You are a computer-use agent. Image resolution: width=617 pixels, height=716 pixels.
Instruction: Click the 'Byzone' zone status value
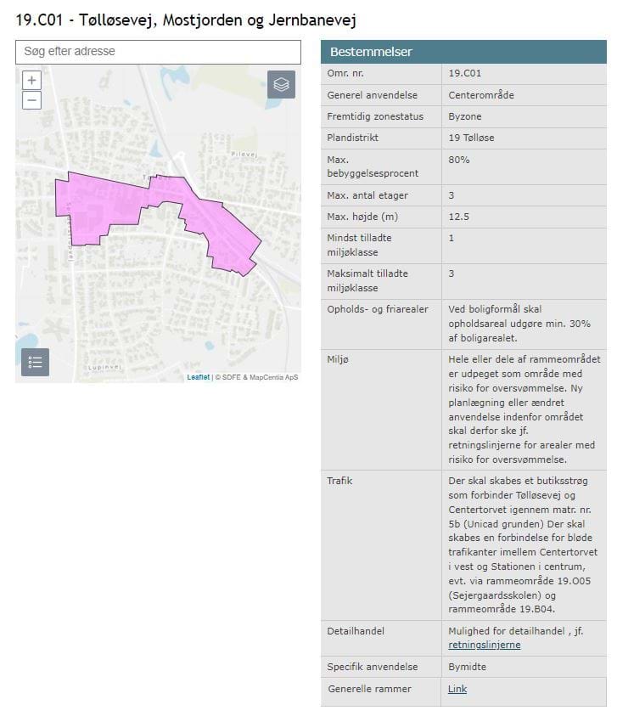click(465, 116)
